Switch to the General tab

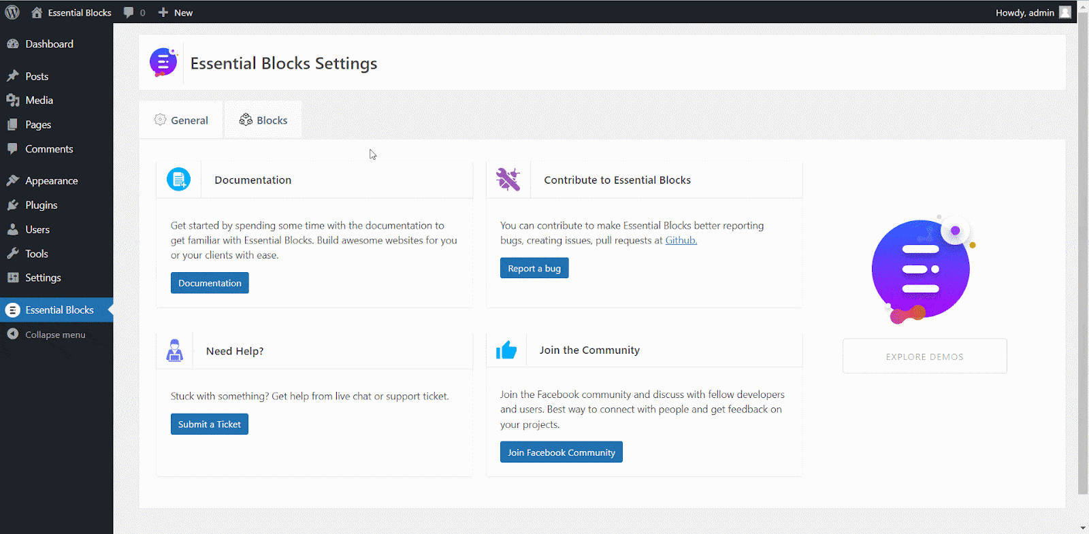pos(181,120)
